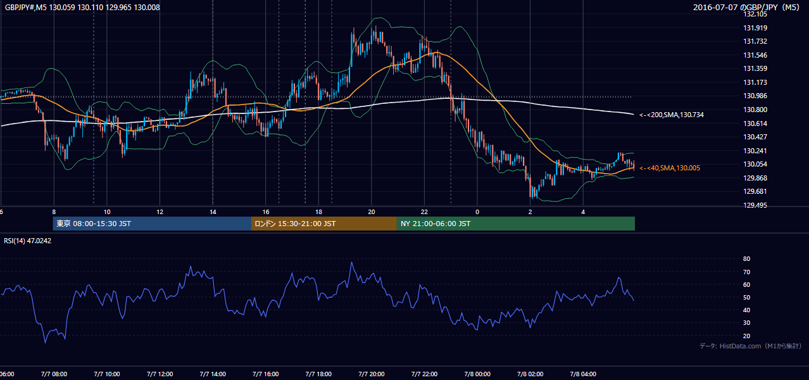Viewport: 809px width, 380px height.
Task: Click price axis value 132.105
Action: click(756, 14)
